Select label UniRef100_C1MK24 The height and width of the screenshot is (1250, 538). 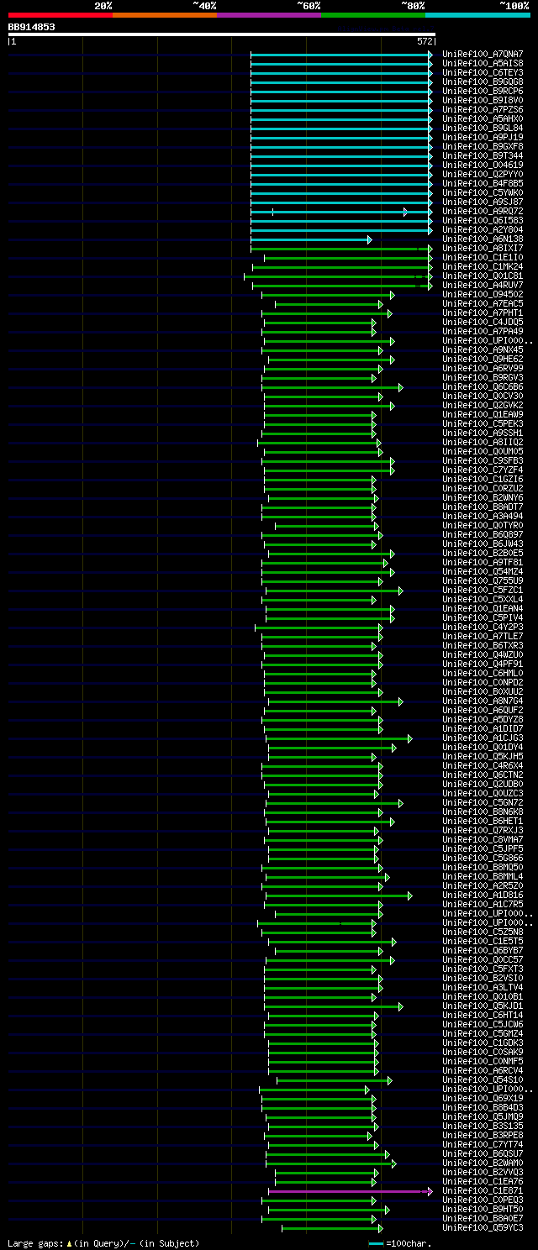point(483,267)
